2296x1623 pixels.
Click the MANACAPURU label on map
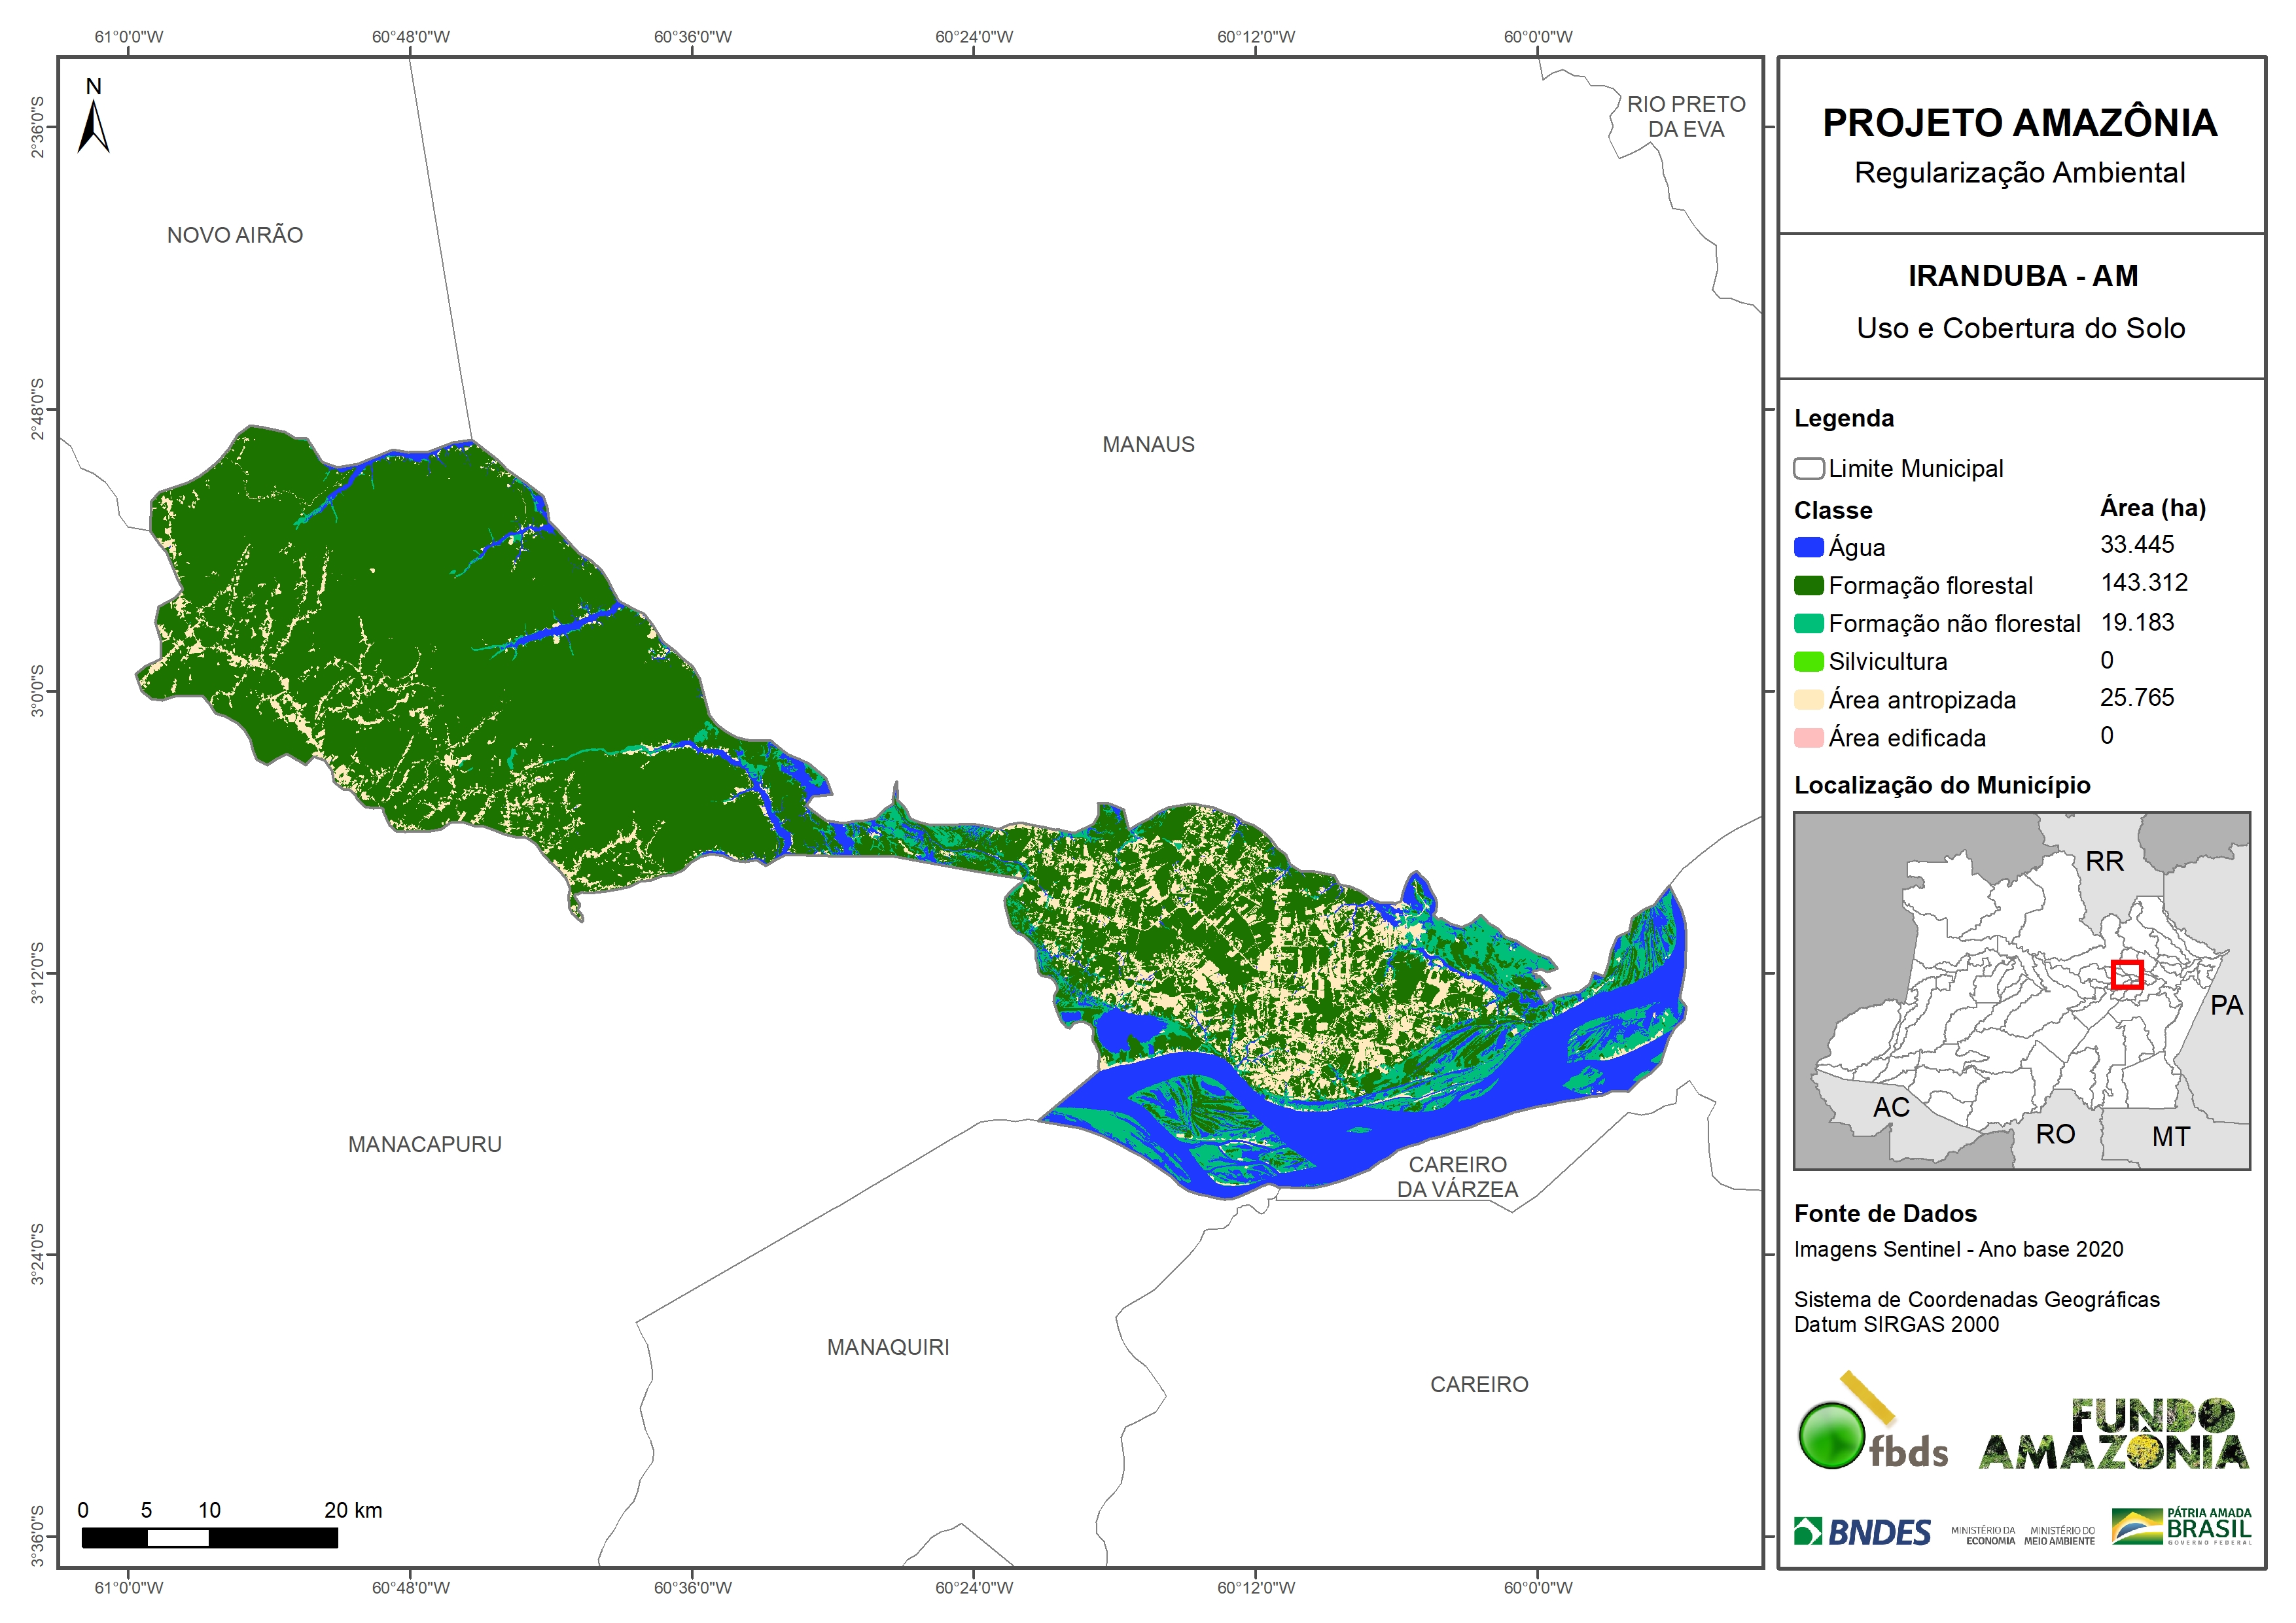425,1144
